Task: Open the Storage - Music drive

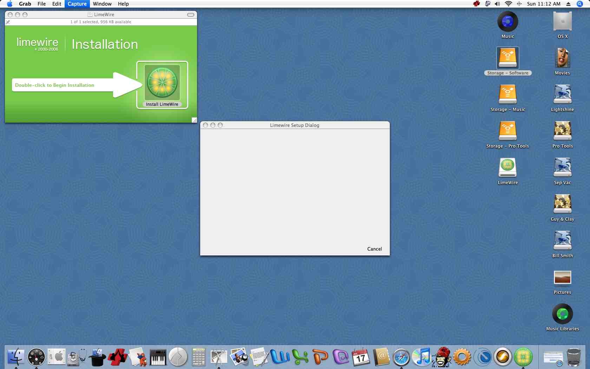Action: [x=507, y=95]
